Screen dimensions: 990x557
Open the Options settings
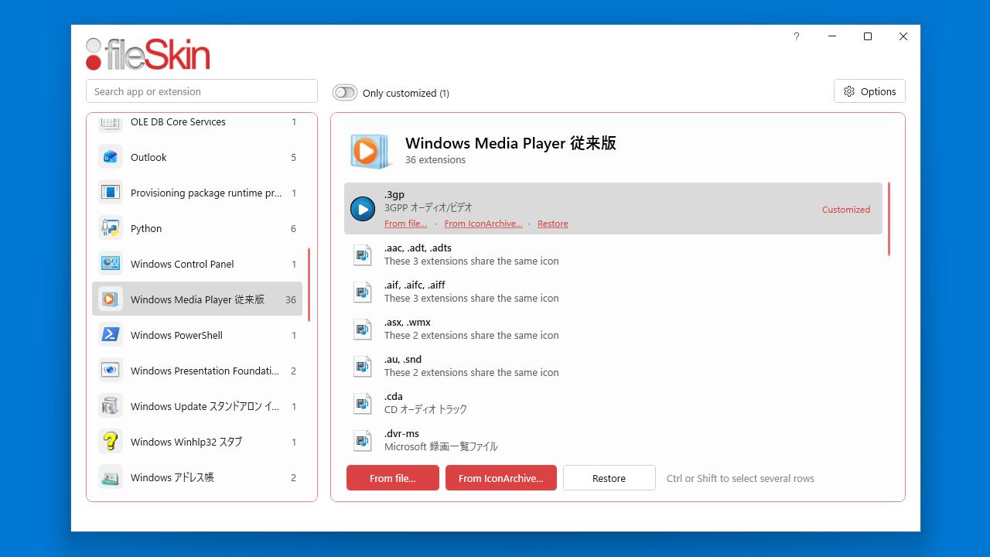869,91
